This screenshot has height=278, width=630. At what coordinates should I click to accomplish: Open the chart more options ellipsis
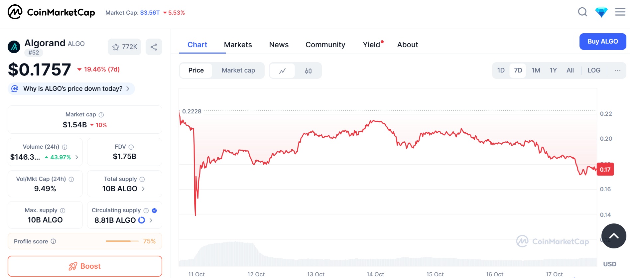[617, 70]
